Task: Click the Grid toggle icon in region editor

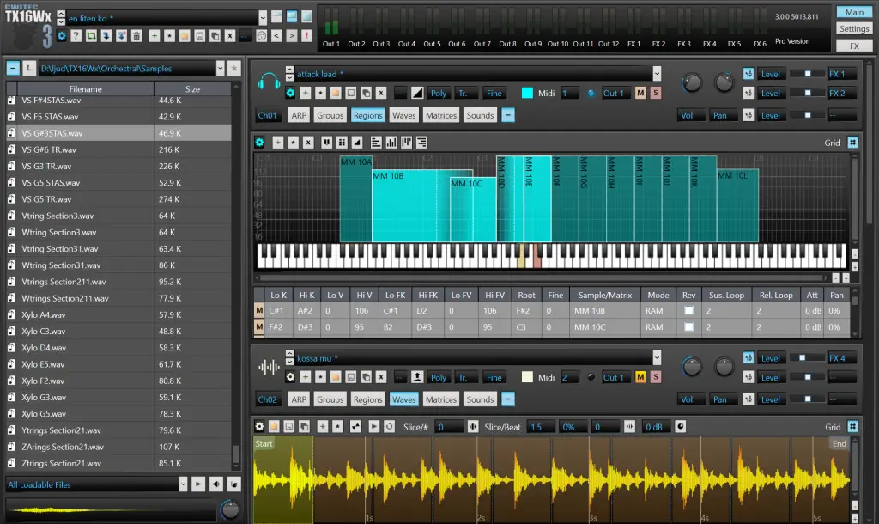Action: pos(853,143)
